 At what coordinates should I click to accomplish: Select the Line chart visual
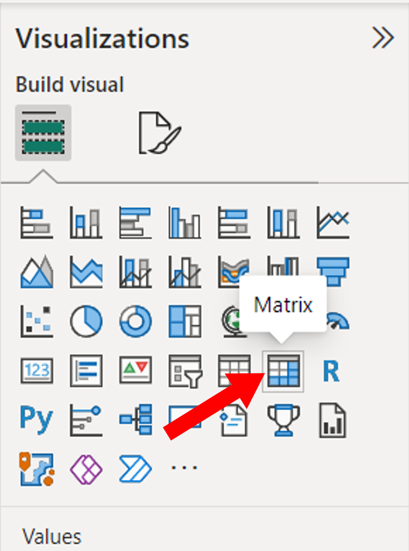coord(333,221)
